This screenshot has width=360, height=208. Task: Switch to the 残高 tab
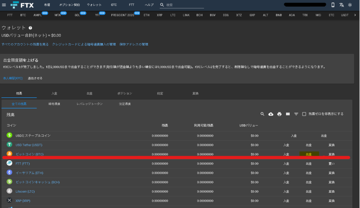(x=19, y=93)
